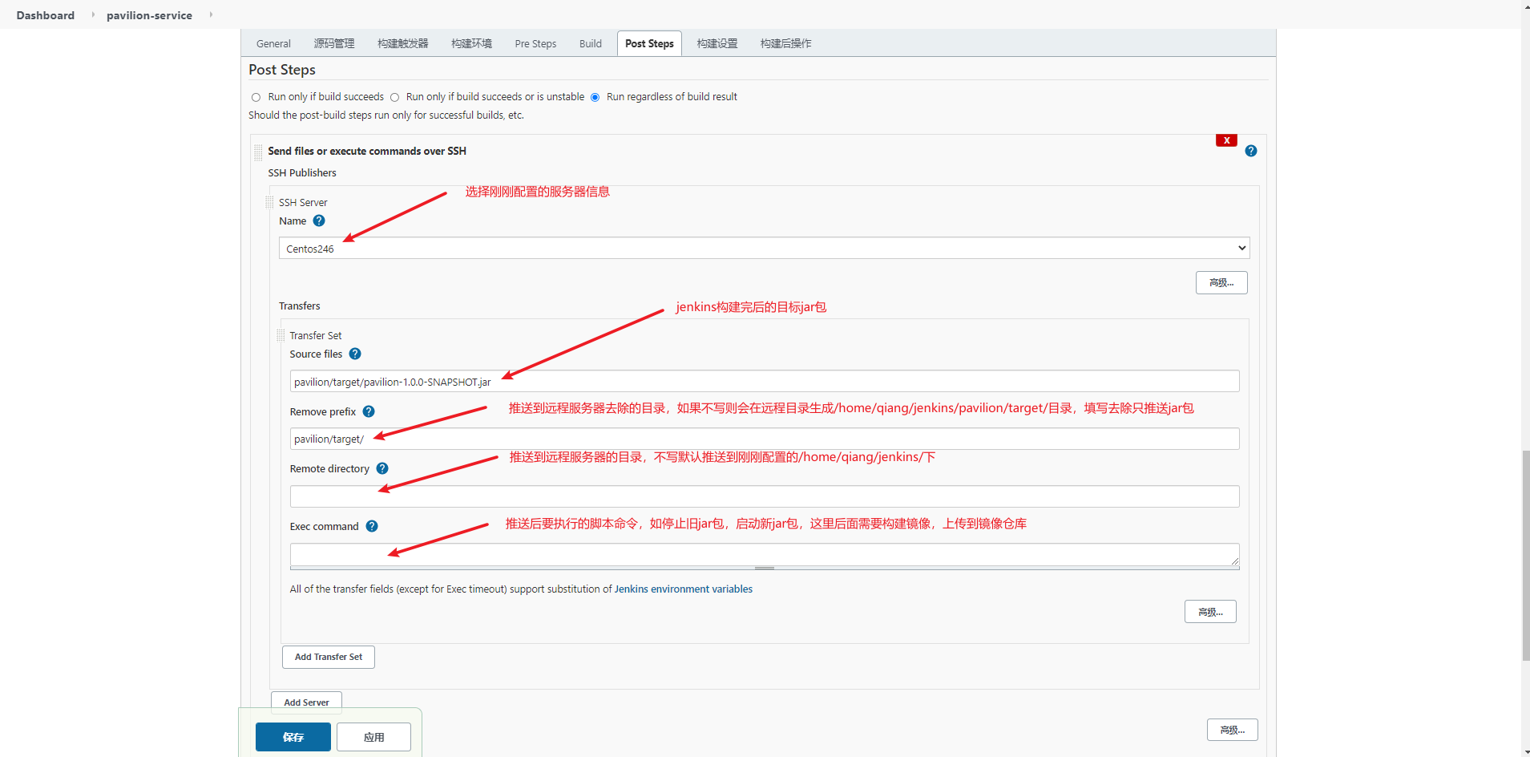Image resolution: width=1530 pixels, height=757 pixels.
Task: Click the breadcrumb arrow after pavilion-service
Action: tap(211, 14)
